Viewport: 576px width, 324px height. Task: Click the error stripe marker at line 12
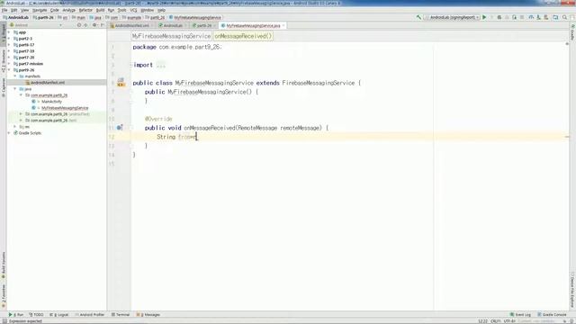coord(567,137)
